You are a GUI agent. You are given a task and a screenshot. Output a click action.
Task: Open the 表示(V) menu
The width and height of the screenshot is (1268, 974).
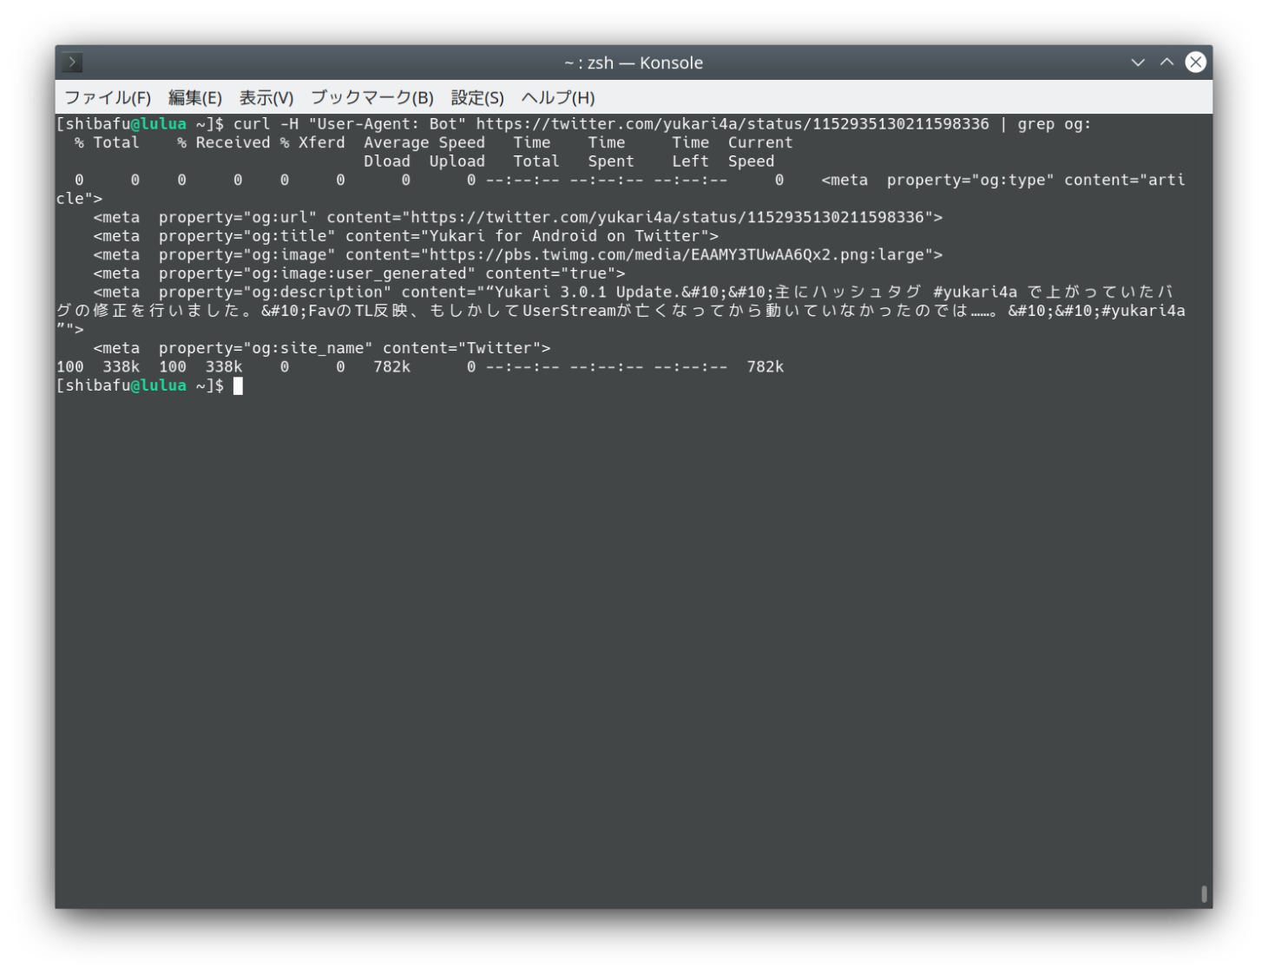[x=266, y=98]
